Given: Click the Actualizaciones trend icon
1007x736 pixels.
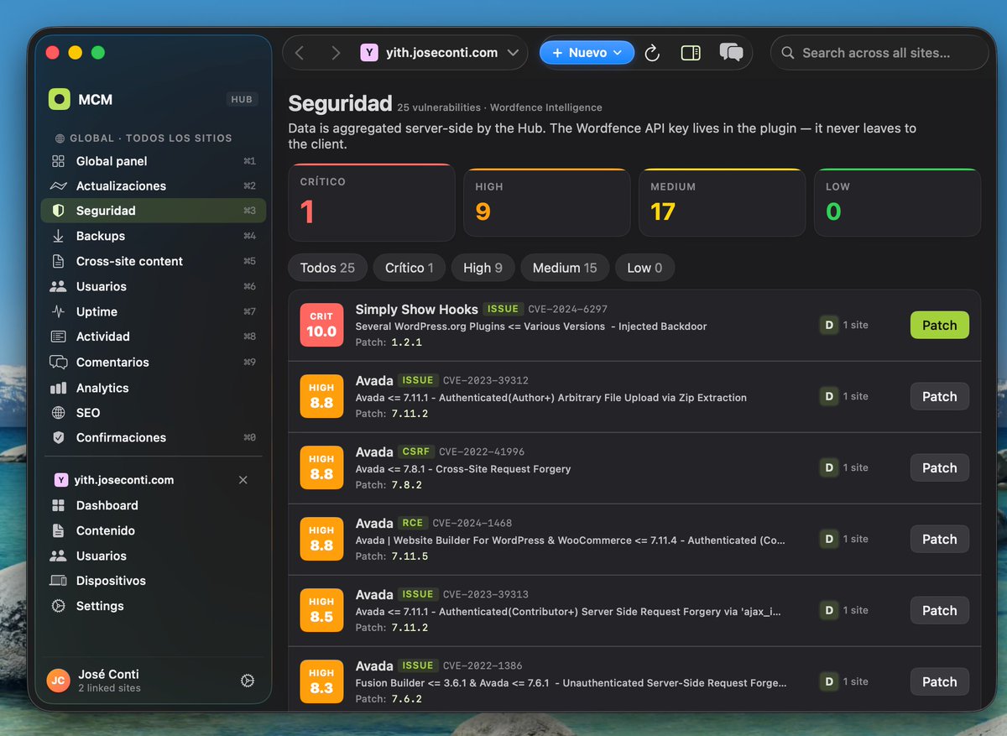Looking at the screenshot, I should click(58, 186).
